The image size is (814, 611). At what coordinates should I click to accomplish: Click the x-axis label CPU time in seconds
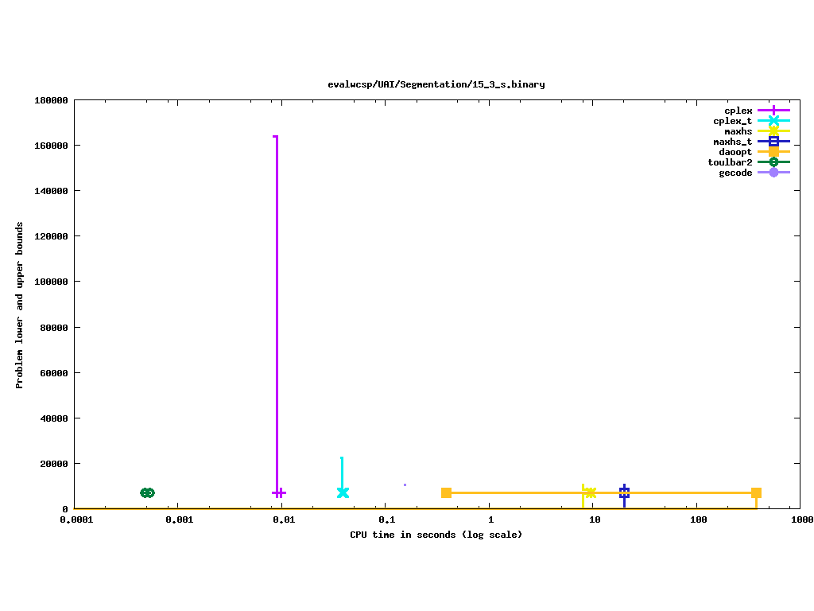[436, 535]
